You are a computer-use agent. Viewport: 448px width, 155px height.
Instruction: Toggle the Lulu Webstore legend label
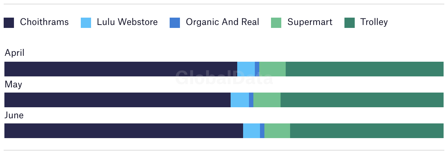[127, 22]
